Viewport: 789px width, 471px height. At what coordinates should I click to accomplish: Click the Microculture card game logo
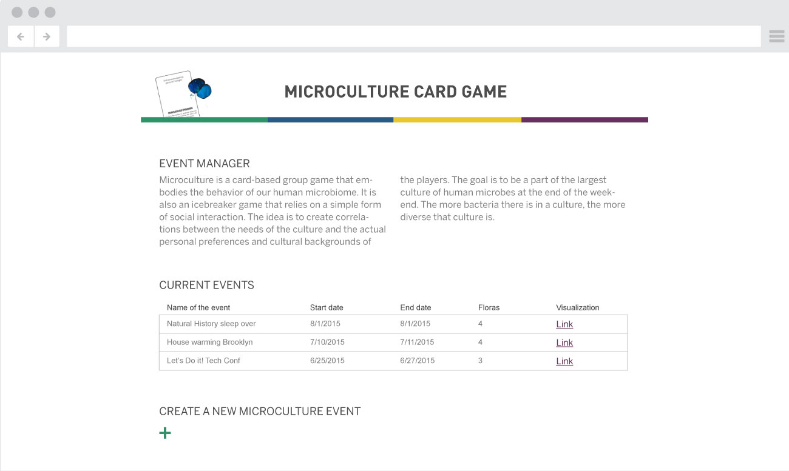pos(182,94)
